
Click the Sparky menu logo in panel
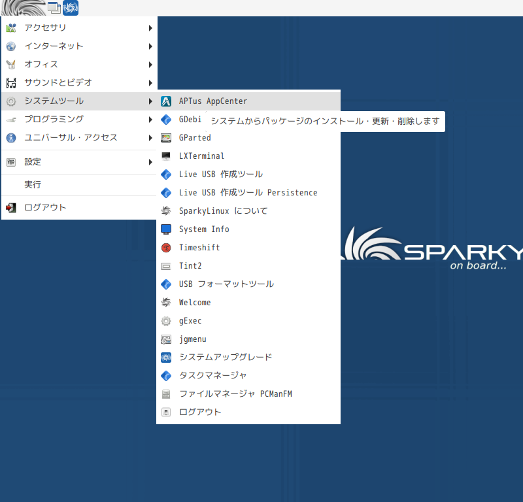(24, 8)
